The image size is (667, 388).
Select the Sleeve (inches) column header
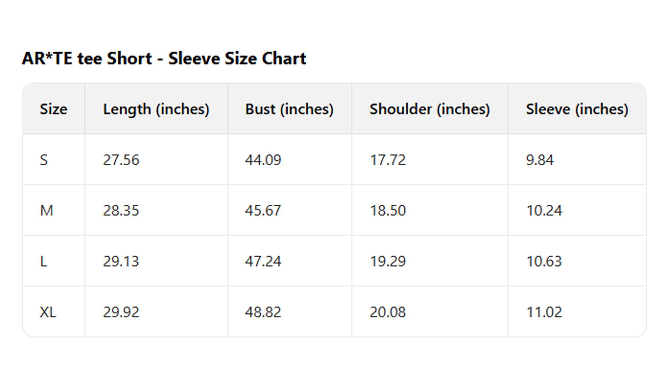tap(577, 109)
